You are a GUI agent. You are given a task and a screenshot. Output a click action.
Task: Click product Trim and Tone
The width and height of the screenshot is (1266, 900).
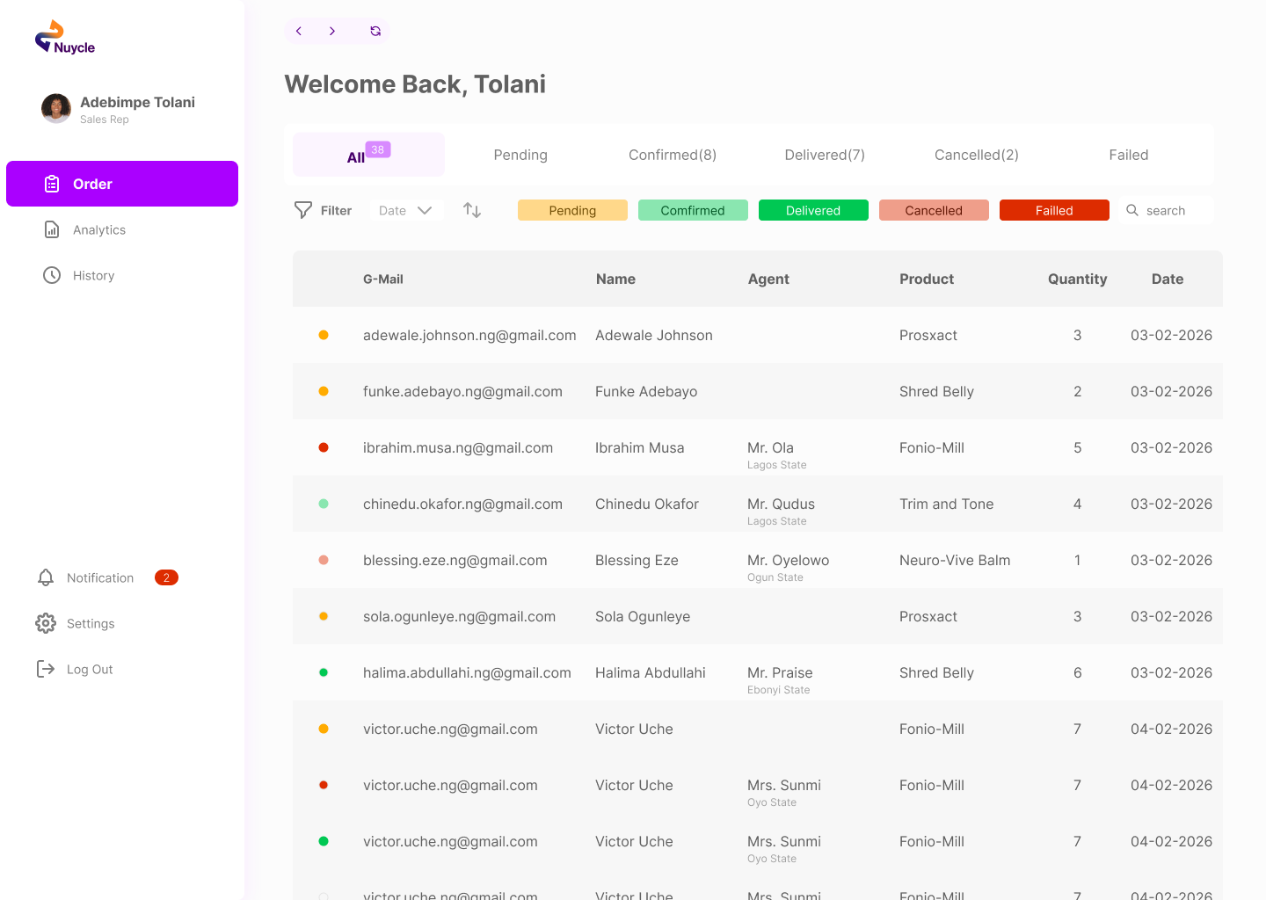pos(946,504)
